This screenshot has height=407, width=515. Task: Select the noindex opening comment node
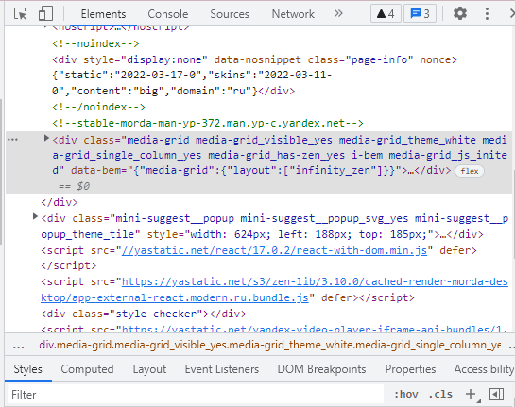tap(95, 43)
